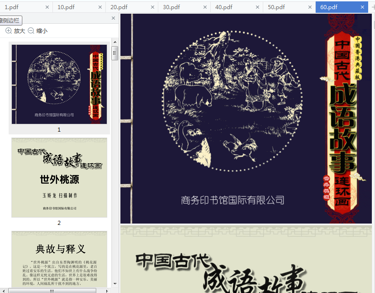
Task: Click the sidebar scroll down arrow
Action: pos(115,284)
